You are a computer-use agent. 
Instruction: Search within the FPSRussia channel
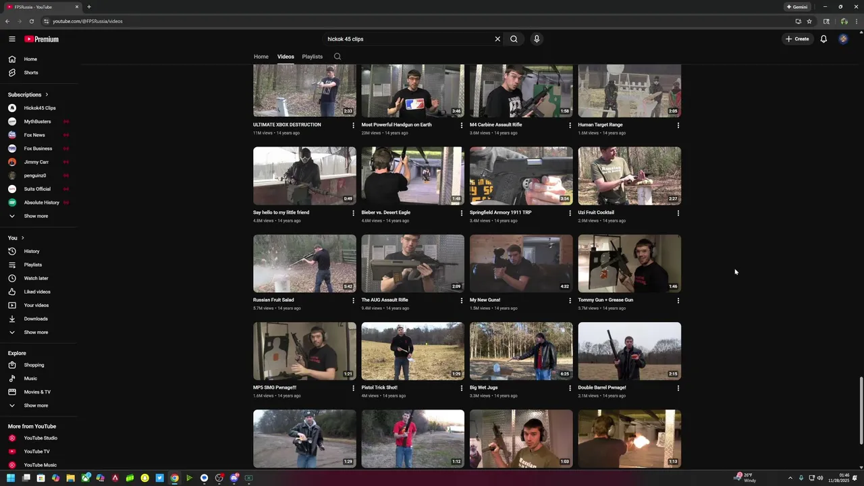[337, 57]
